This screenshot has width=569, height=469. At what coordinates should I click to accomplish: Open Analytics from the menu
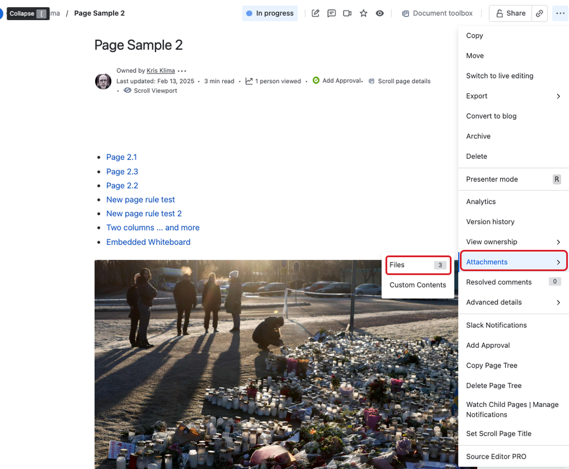(x=513, y=201)
